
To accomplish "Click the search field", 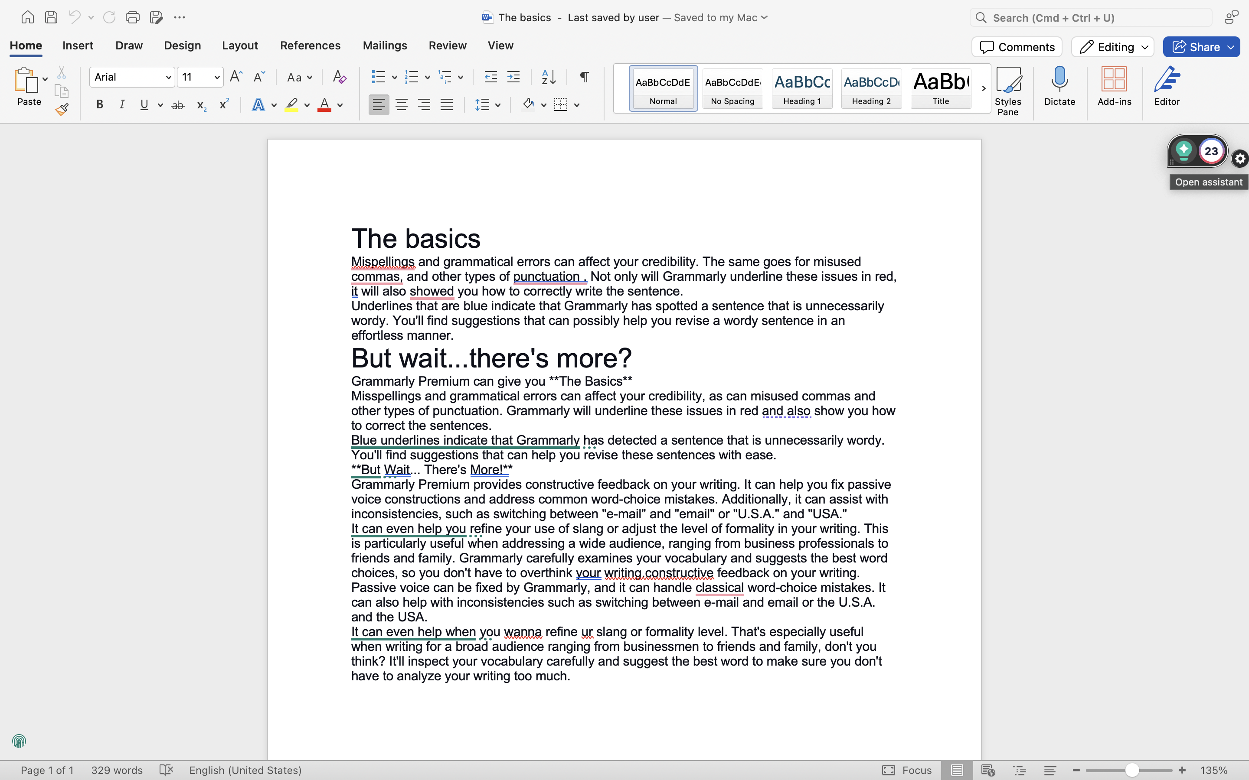I will (1090, 17).
